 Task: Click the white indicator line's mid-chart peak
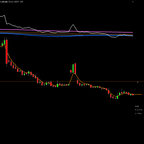[73, 25]
